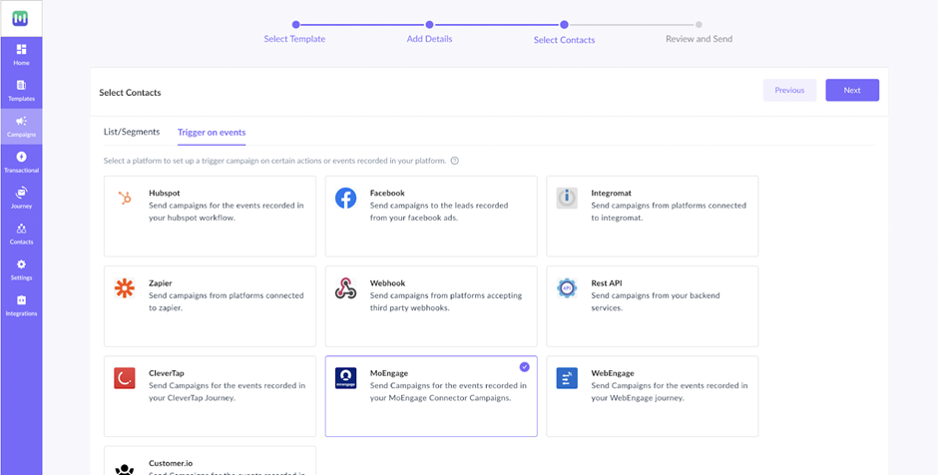Click the app logo at the sidebar top
The width and height of the screenshot is (938, 475).
pos(21,19)
